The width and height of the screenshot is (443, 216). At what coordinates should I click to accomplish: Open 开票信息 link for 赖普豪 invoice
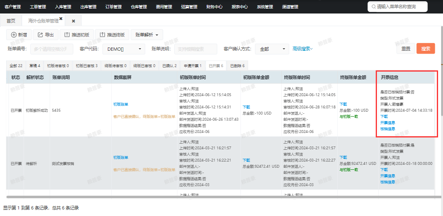tap(388, 122)
